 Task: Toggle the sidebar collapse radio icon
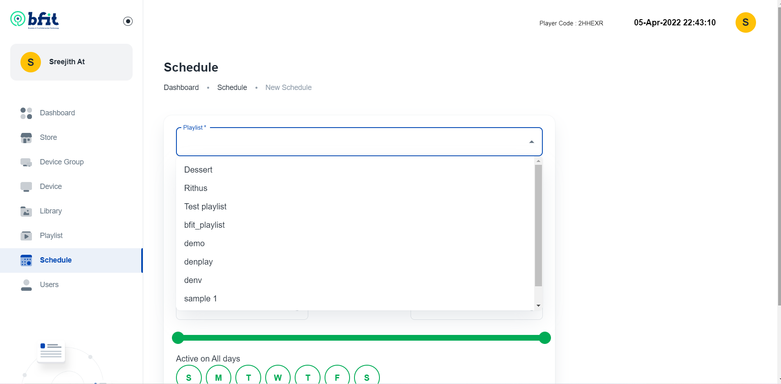[x=128, y=21]
